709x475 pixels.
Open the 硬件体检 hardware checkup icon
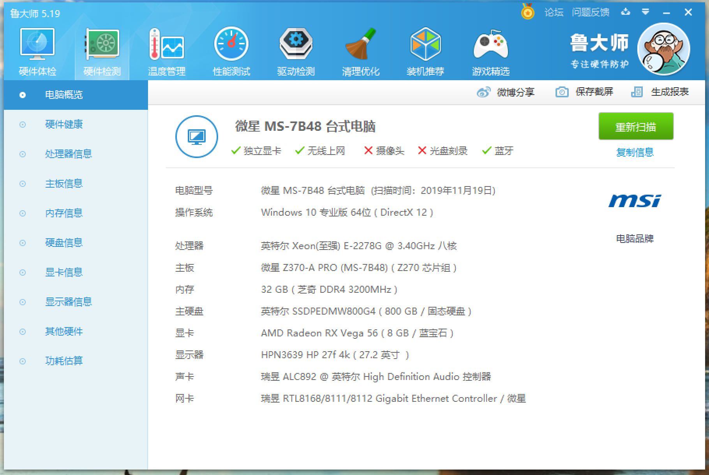37,44
